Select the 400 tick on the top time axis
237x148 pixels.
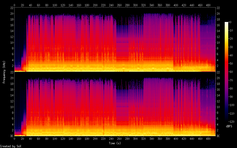(176, 5)
